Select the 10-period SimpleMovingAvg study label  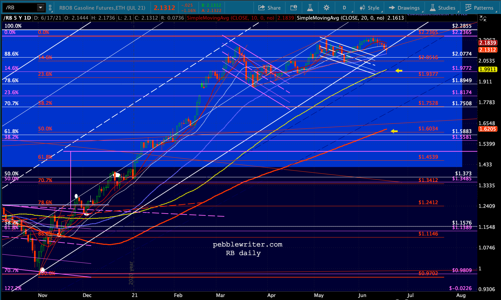pos(231,18)
